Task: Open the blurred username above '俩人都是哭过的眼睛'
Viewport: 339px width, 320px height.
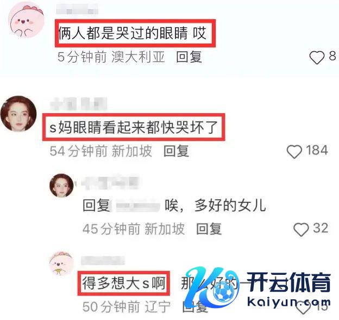Action: [x=77, y=9]
